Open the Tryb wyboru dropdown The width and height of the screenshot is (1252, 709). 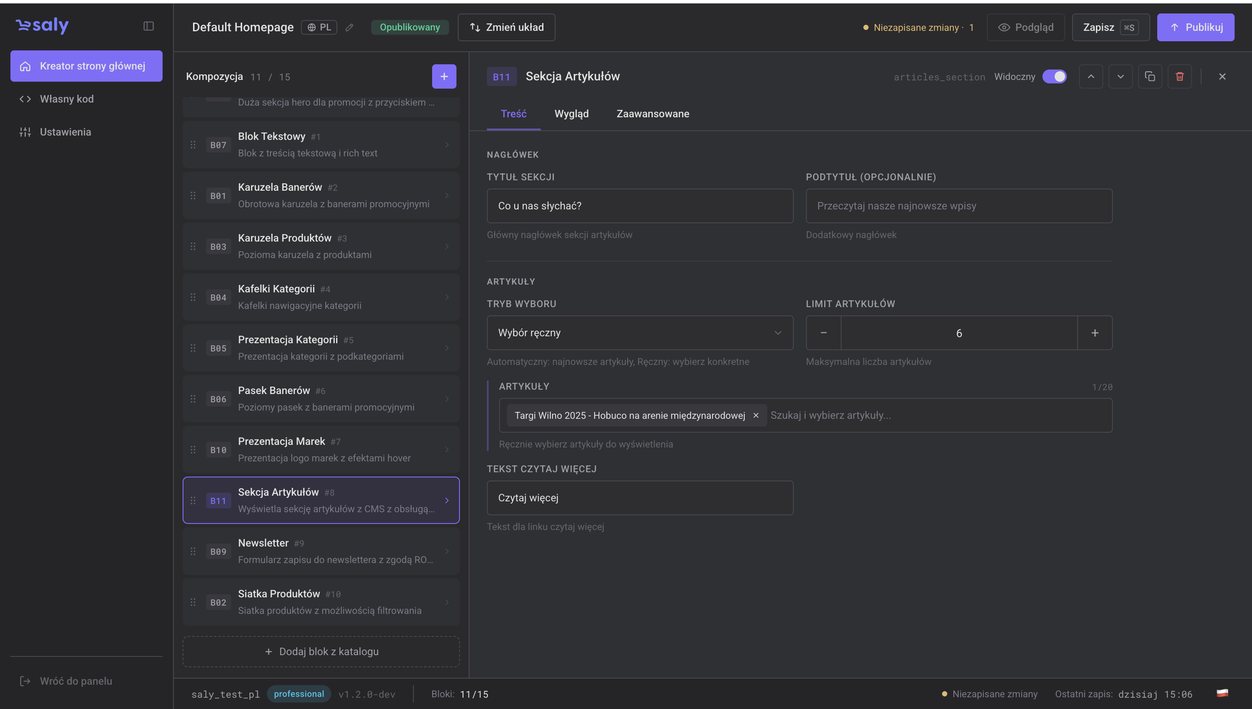pos(639,333)
